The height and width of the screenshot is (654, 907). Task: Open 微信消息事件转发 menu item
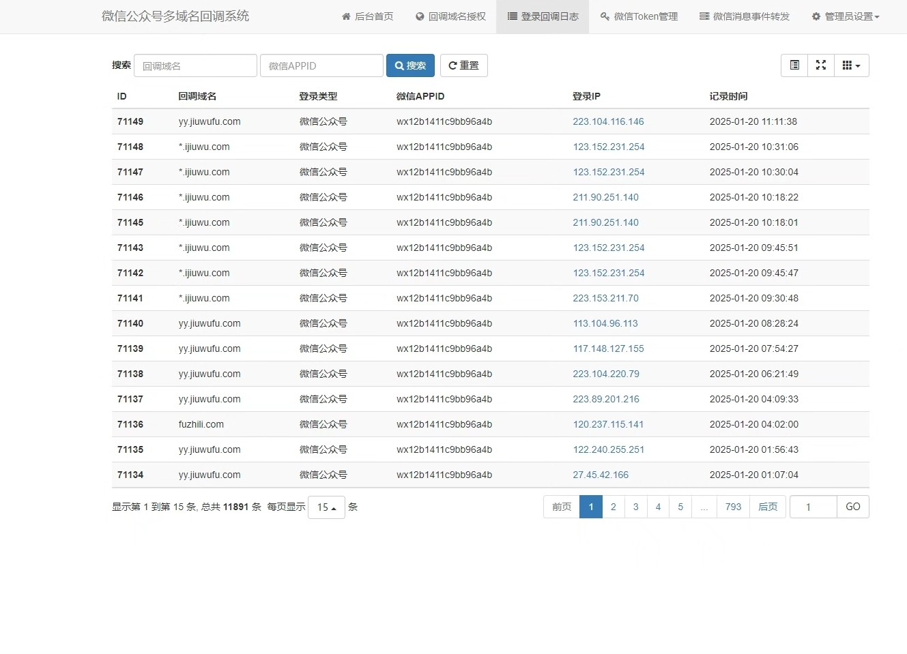[744, 16]
